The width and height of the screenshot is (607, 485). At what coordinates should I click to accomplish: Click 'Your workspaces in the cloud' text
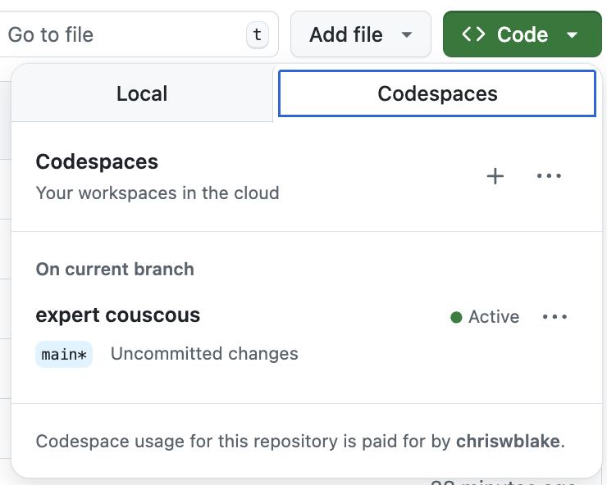(157, 193)
